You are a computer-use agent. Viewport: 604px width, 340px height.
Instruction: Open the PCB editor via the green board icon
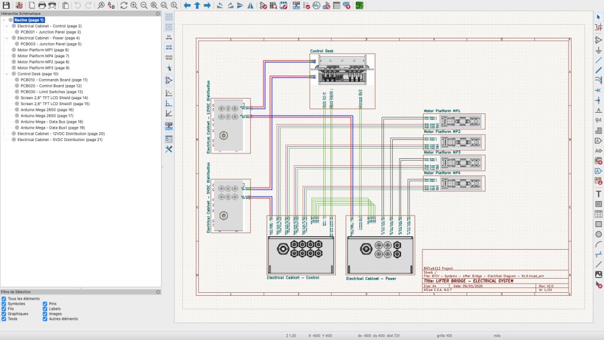click(x=359, y=5)
